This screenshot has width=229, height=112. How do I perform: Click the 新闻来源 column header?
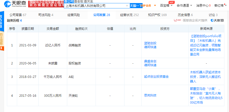(206, 29)
